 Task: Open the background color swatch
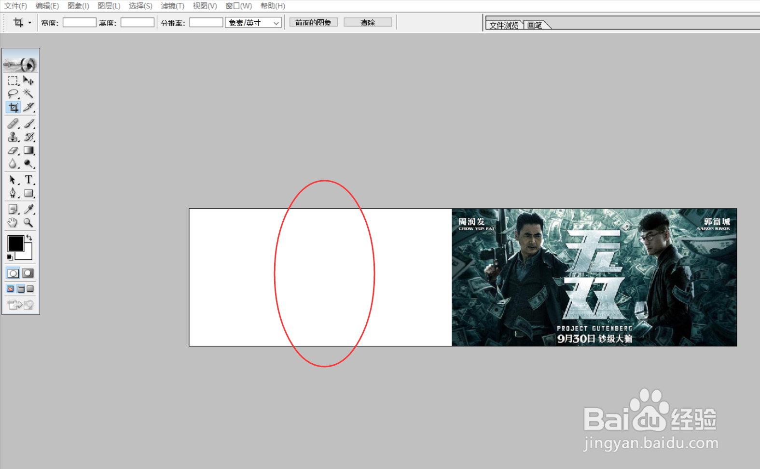tap(28, 255)
